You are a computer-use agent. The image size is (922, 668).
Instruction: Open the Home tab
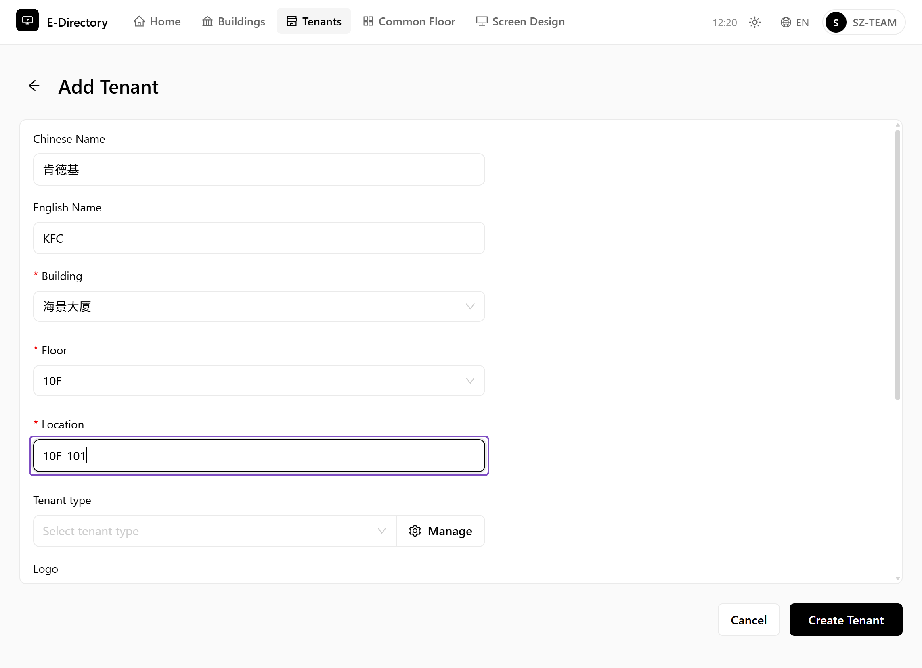[157, 21]
